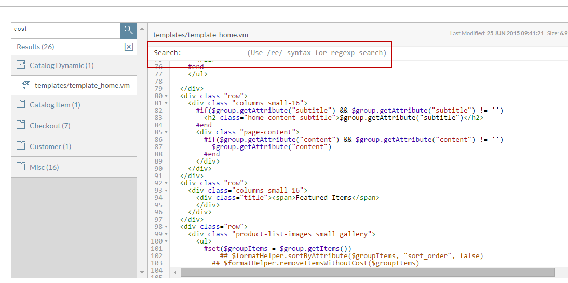This screenshot has width=568, height=283.
Task: Click #set statement on line 101
Action: [277, 249]
